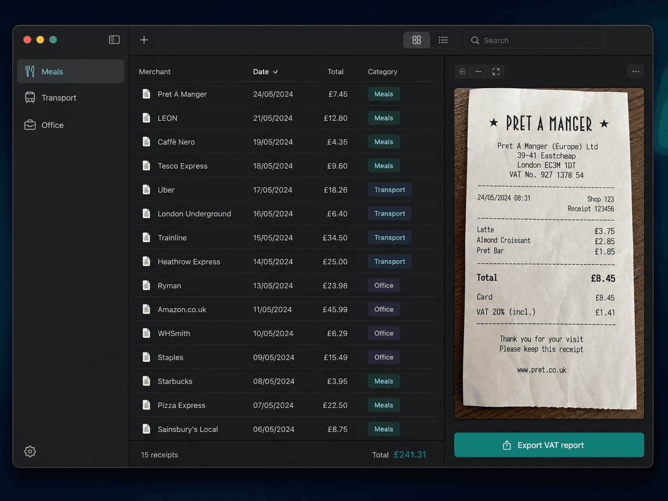Click document icon for LEON
Viewport: 668px width, 501px height.
[147, 118]
